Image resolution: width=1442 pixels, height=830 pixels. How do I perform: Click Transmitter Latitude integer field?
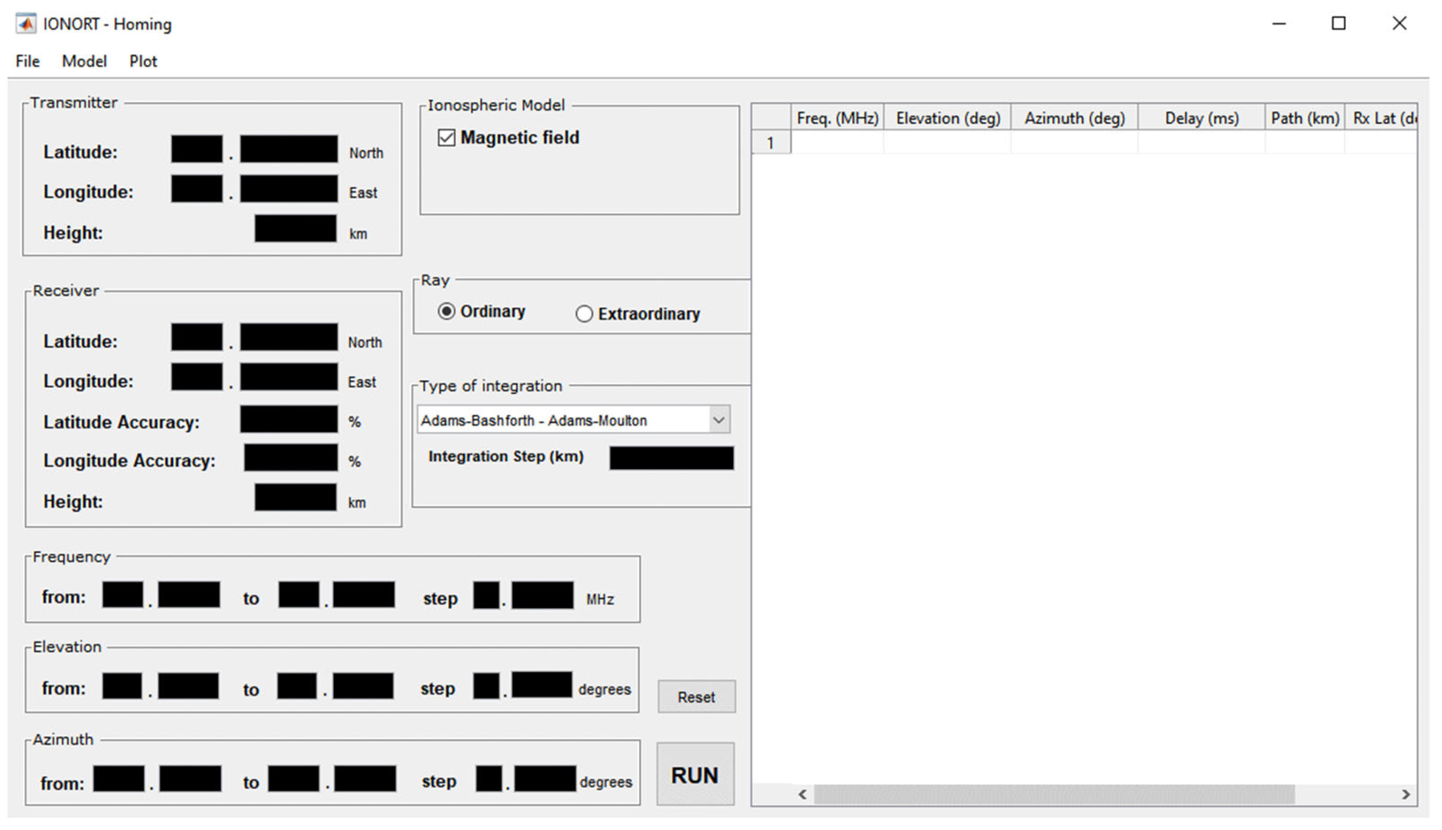click(197, 149)
